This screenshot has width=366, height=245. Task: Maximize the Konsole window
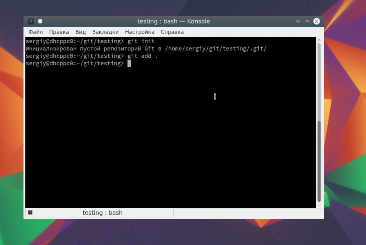pos(307,21)
